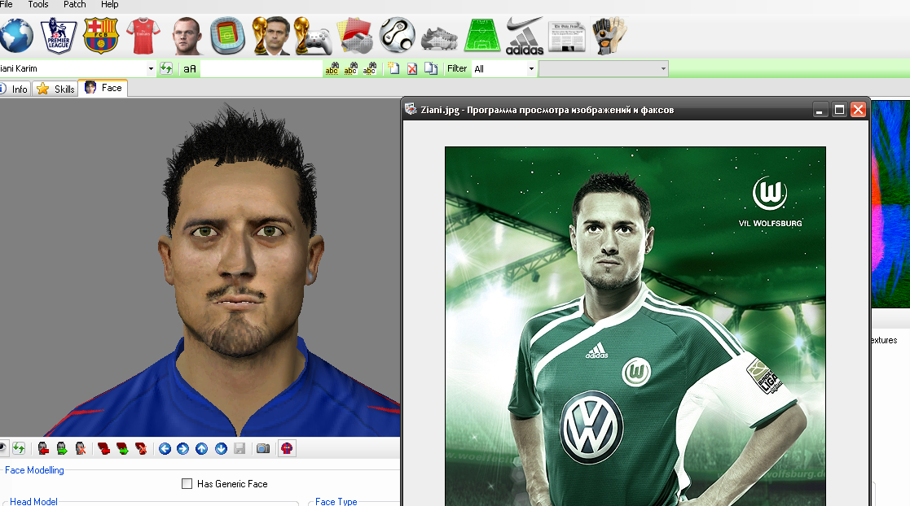Export hair model with green arrow icon
Screen dimensions: 910x506
coord(122,448)
